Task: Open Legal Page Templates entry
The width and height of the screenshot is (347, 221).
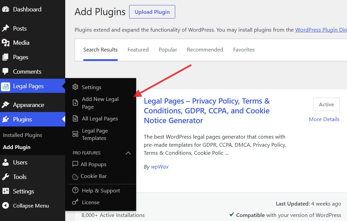Action: pos(95,135)
